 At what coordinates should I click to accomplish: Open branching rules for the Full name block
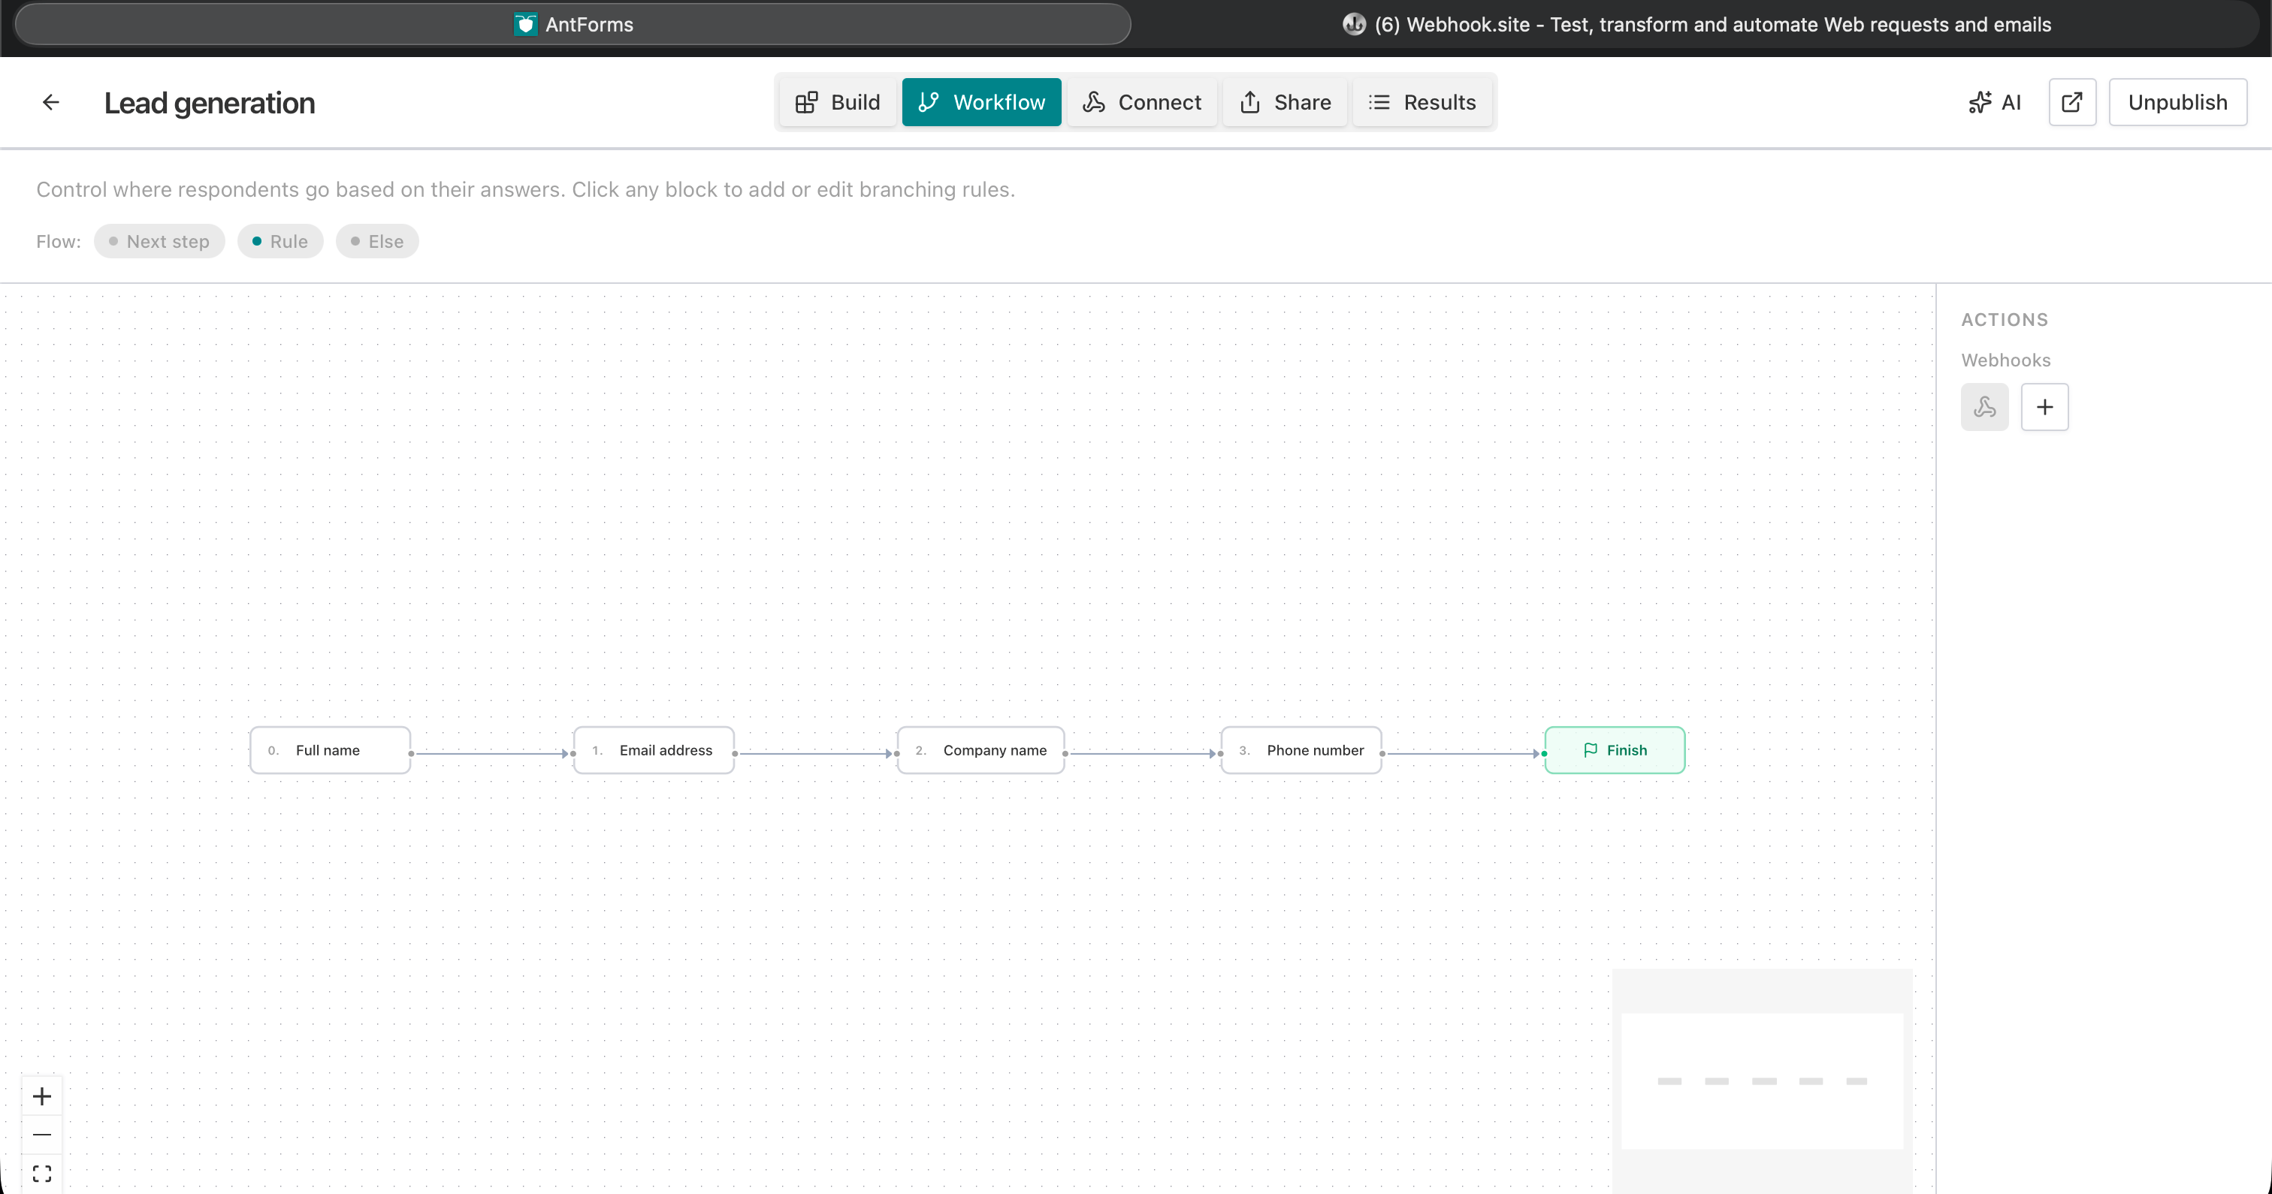pos(329,749)
